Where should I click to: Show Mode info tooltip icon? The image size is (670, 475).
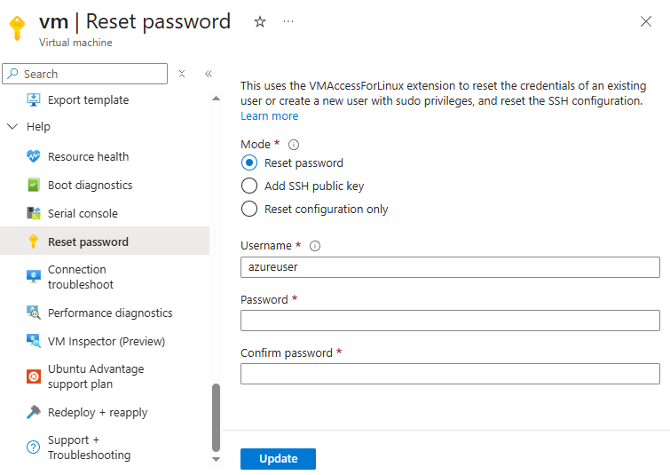click(294, 145)
